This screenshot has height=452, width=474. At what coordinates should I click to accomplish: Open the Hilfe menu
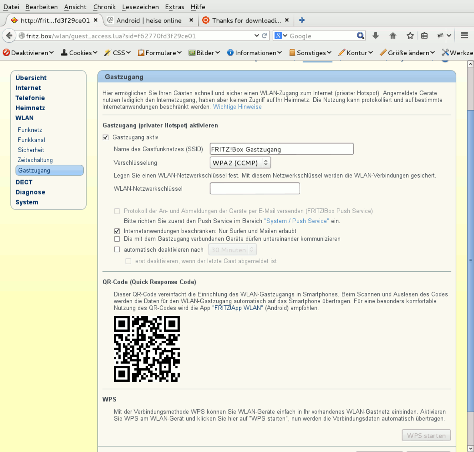(198, 7)
